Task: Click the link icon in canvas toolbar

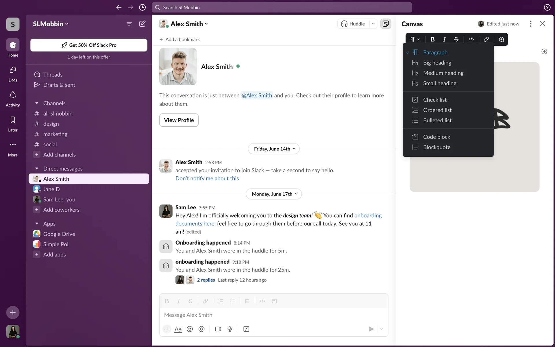Action: [486, 39]
